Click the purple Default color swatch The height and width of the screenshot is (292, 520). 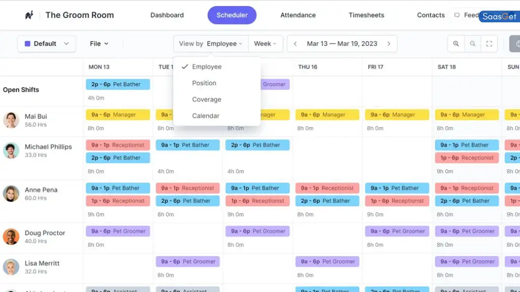[28, 44]
